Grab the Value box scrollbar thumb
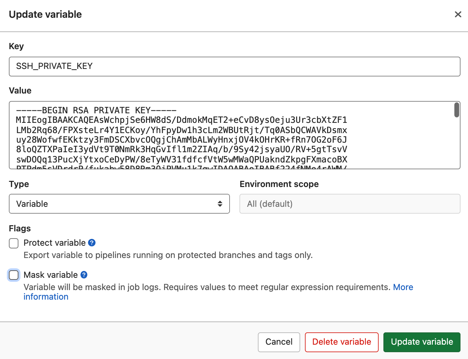This screenshot has height=359, width=468. [456, 110]
